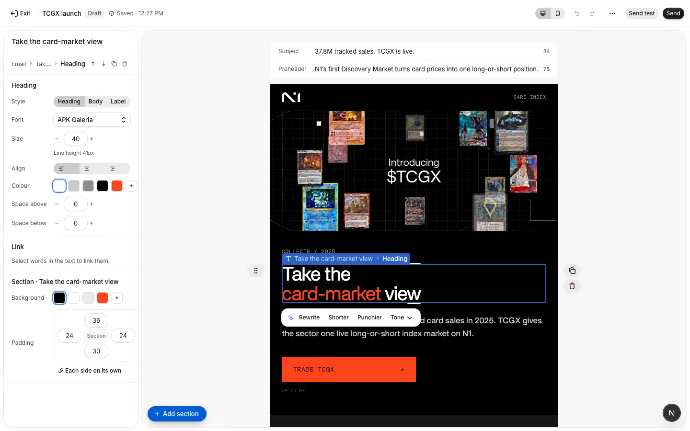This screenshot has width=690, height=431.
Task: Increase font size with plus
Action: [x=92, y=139]
